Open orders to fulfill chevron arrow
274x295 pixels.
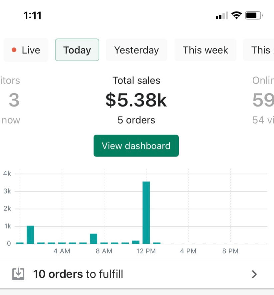coord(254,274)
